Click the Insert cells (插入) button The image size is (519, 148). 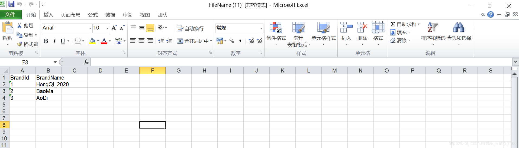[x=346, y=34]
